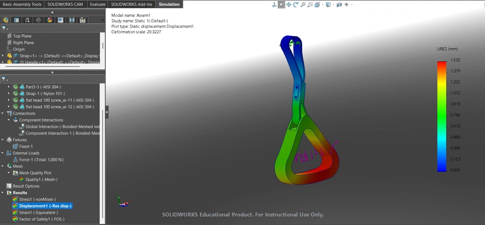Switch to SOLIDWORKS CAM tab
The height and width of the screenshot is (225, 485).
(65, 5)
